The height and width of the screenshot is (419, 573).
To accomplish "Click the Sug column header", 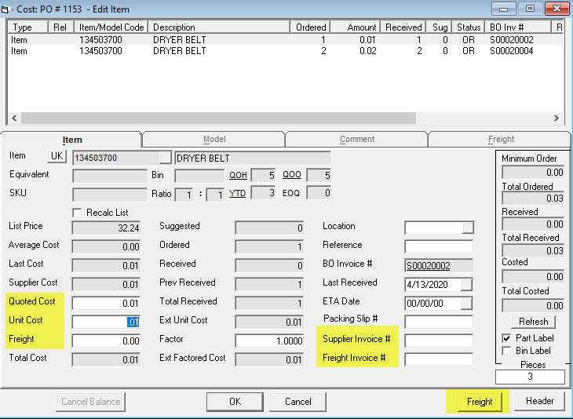I will click(x=439, y=27).
